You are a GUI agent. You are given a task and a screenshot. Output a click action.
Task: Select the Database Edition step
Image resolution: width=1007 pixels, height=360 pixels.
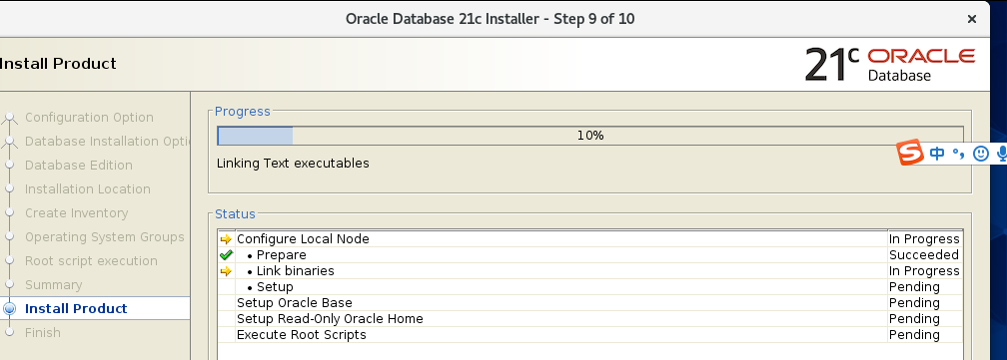click(78, 166)
